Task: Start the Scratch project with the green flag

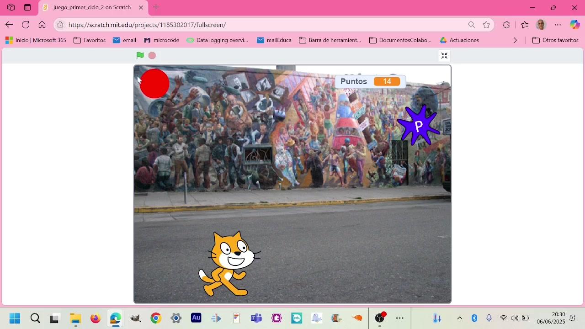Action: 140,55
